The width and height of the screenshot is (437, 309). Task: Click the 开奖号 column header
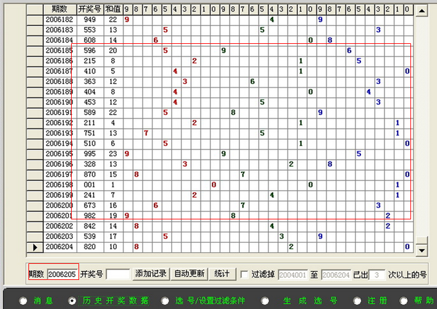tap(90, 9)
